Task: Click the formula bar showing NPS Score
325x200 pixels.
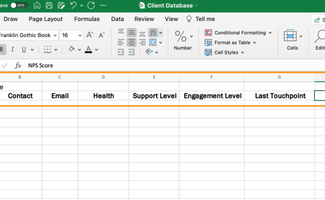Action: pos(175,65)
